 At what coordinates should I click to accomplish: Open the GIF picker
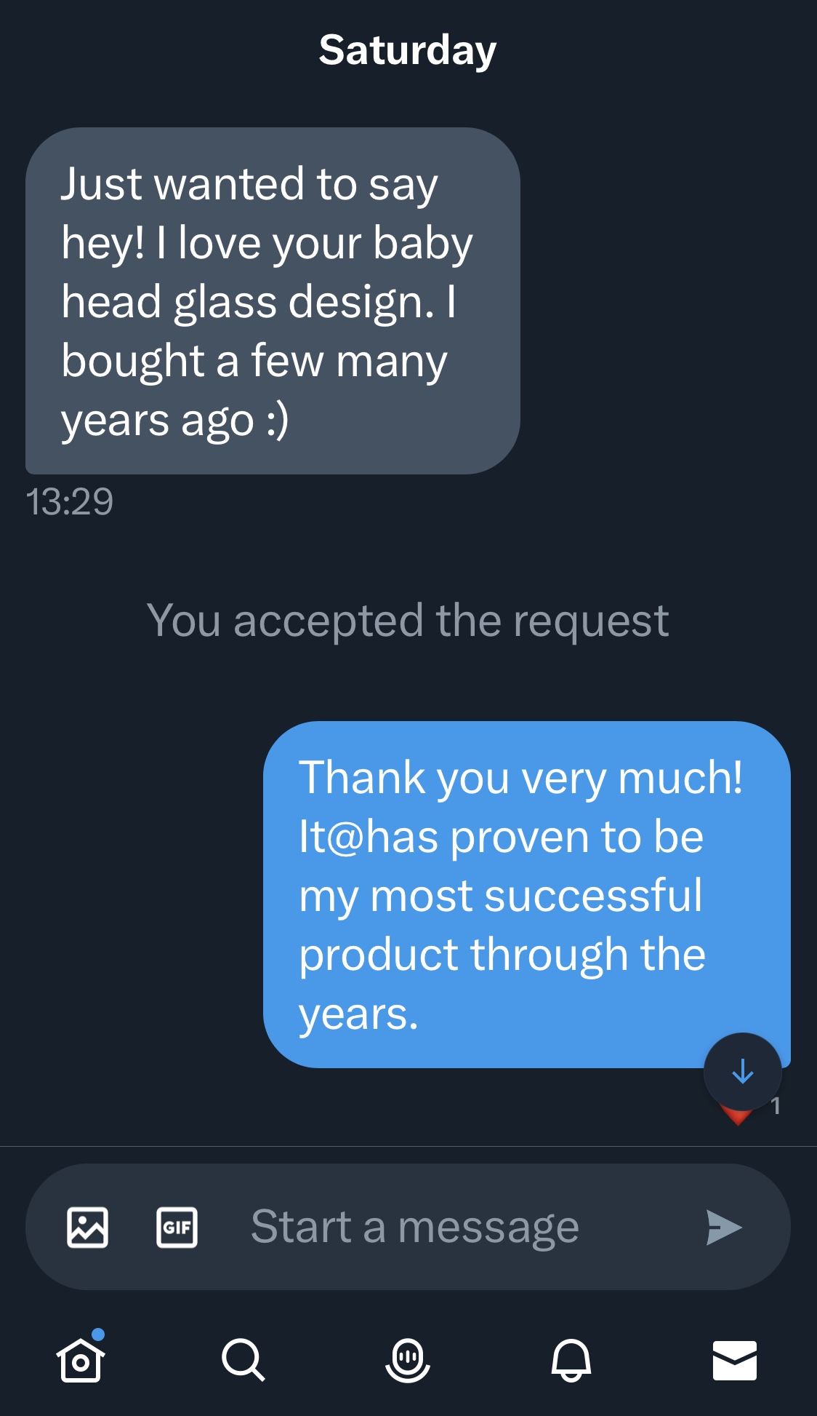[177, 1228]
